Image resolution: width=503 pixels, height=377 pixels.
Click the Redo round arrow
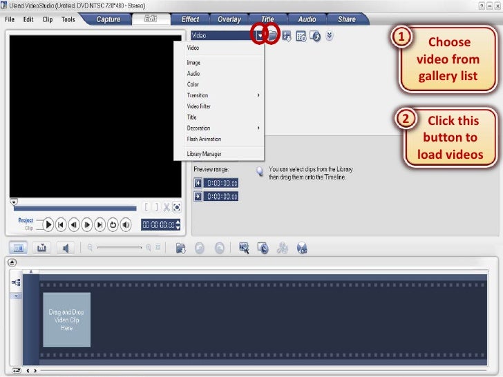coord(220,248)
